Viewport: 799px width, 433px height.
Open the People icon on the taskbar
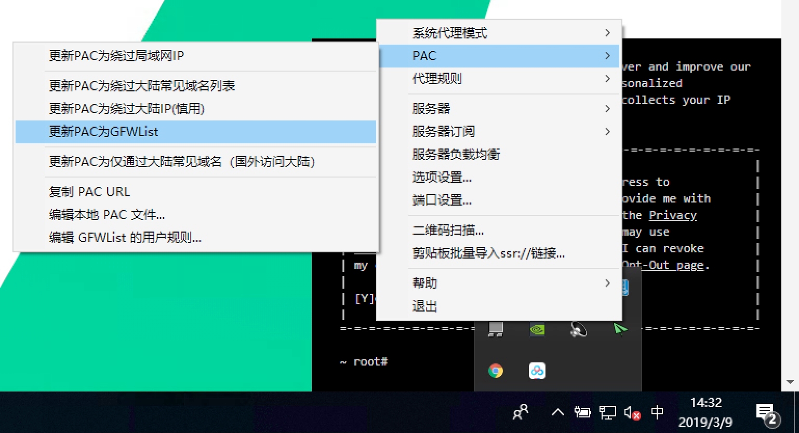520,413
